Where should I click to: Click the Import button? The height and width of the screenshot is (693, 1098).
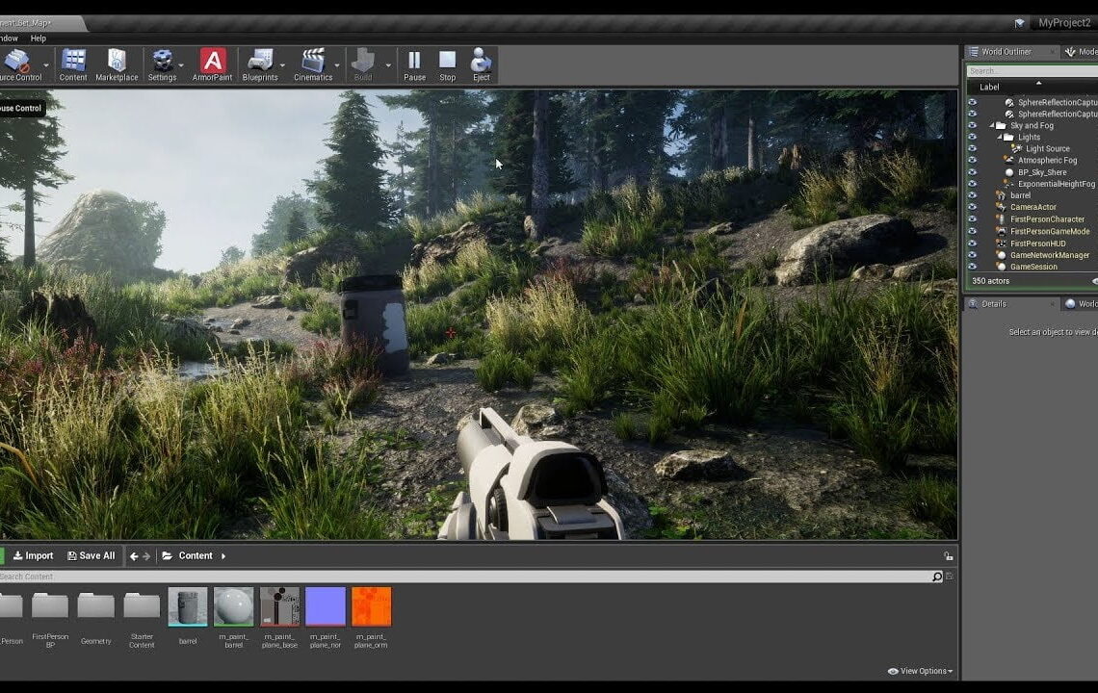click(34, 555)
